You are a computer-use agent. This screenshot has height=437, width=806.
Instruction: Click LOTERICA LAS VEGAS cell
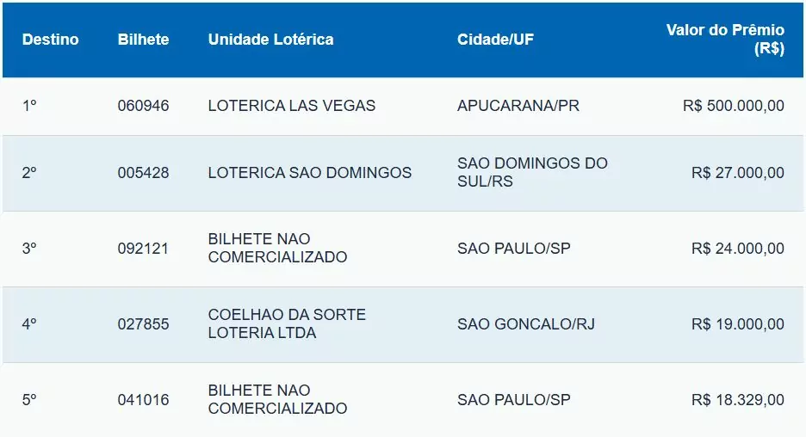pyautogui.click(x=292, y=106)
